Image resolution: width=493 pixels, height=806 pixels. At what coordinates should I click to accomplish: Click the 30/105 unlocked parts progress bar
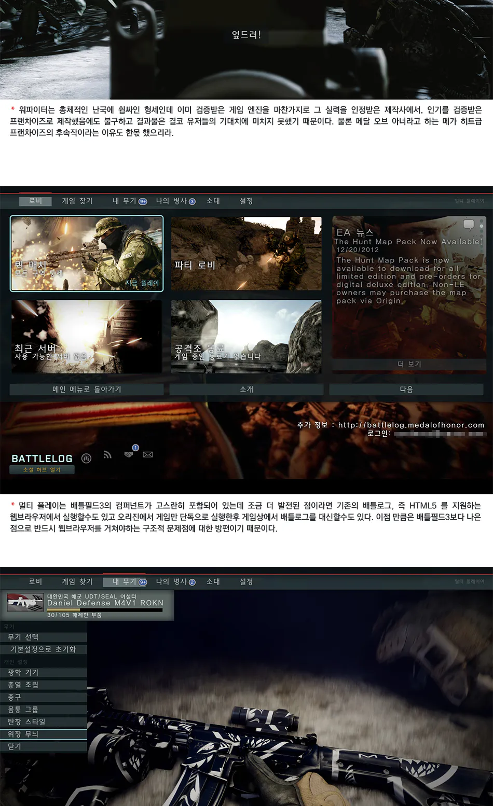104,610
